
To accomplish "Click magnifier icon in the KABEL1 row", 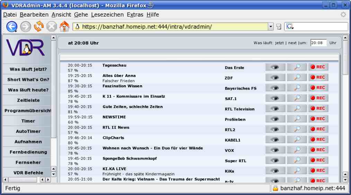I will coord(297,139).
